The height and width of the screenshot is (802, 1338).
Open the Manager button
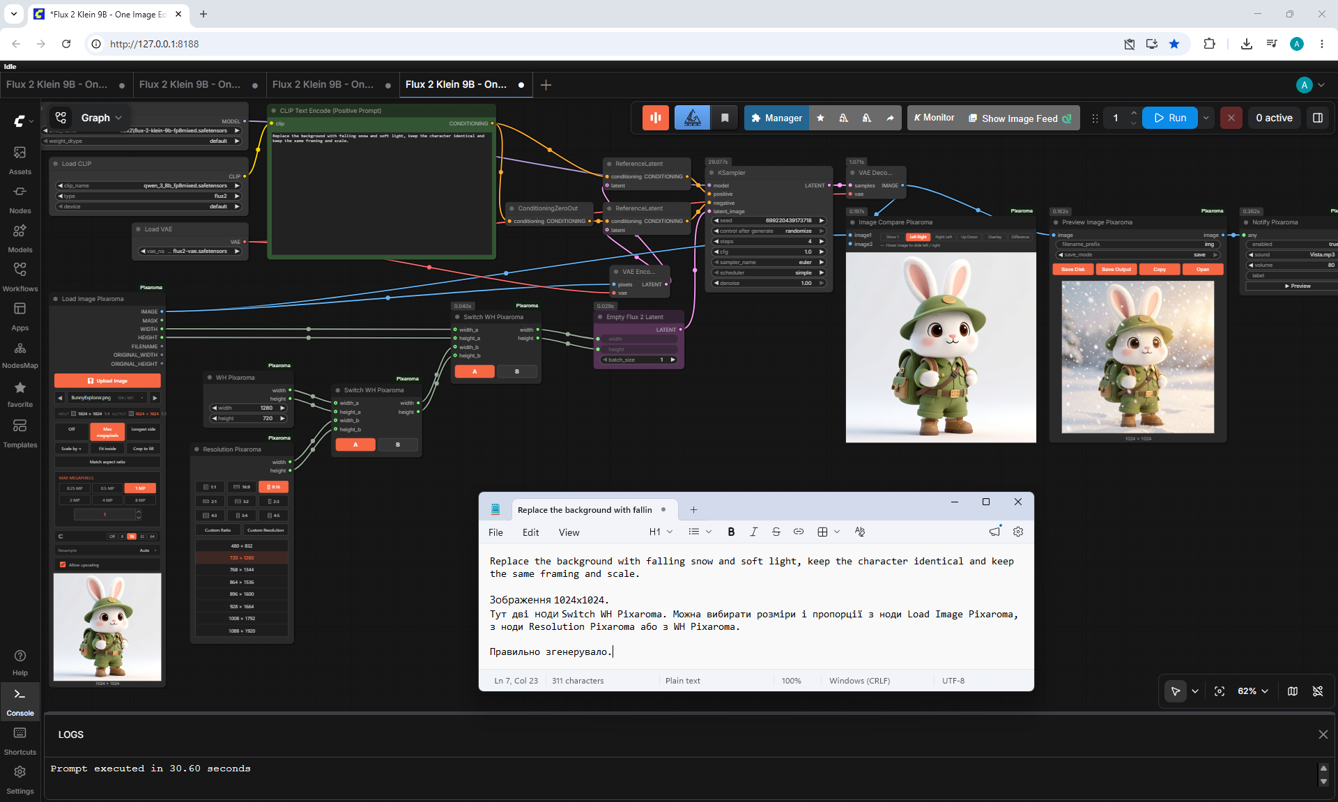point(776,118)
